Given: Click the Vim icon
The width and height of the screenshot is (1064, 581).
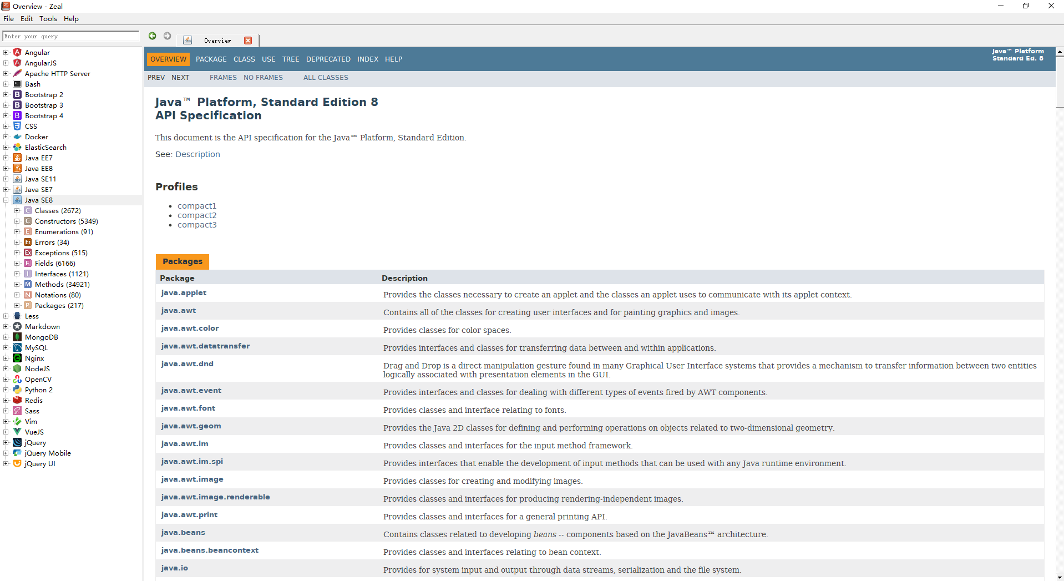Looking at the screenshot, I should [17, 422].
